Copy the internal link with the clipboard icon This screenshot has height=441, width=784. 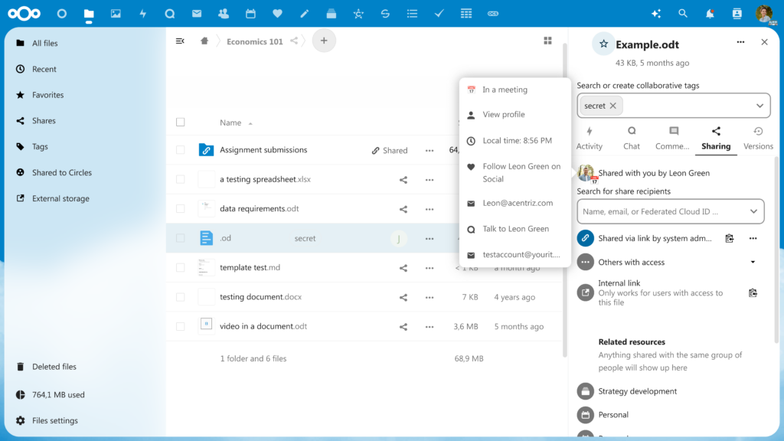pos(753,292)
